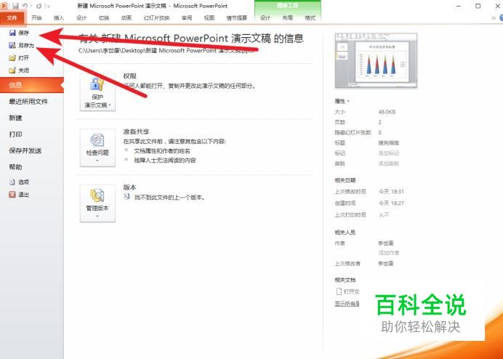Viewport: 503px width, 359px height.
Task: Switch to the 文件 tab
Action: pos(12,18)
